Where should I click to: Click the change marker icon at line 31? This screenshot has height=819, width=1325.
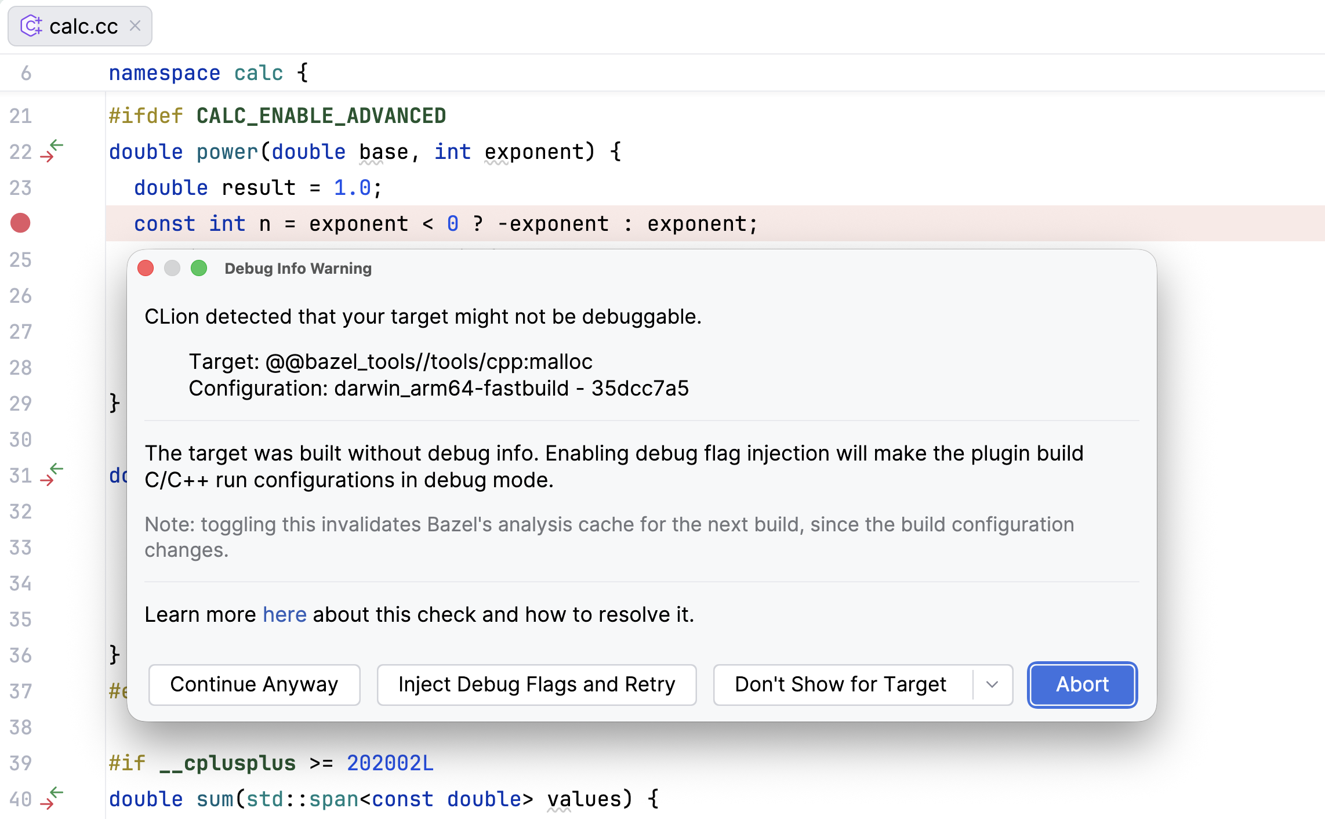click(x=52, y=474)
